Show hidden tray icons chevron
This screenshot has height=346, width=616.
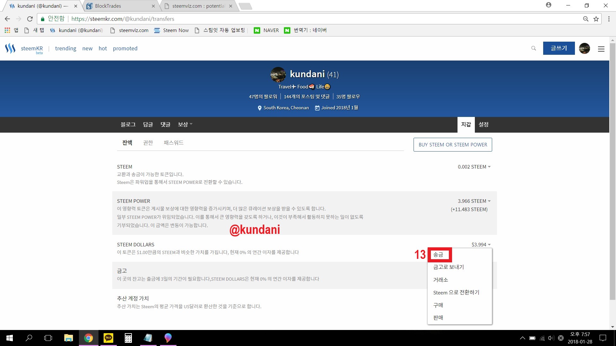pyautogui.click(x=523, y=338)
